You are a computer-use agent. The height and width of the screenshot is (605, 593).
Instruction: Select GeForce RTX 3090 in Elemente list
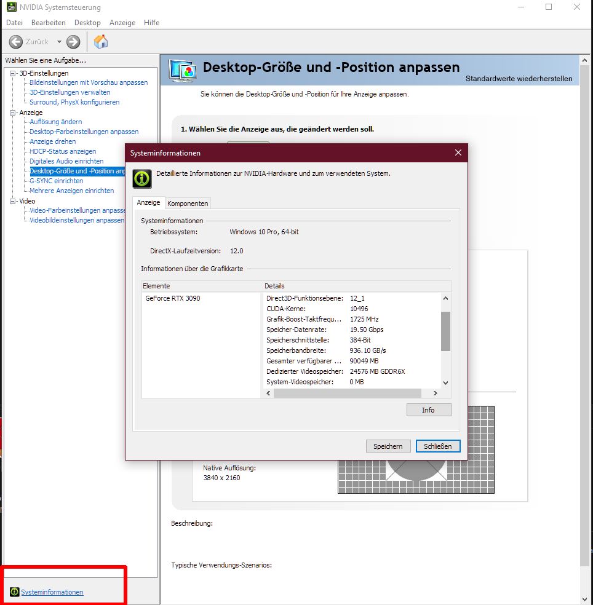coord(173,298)
